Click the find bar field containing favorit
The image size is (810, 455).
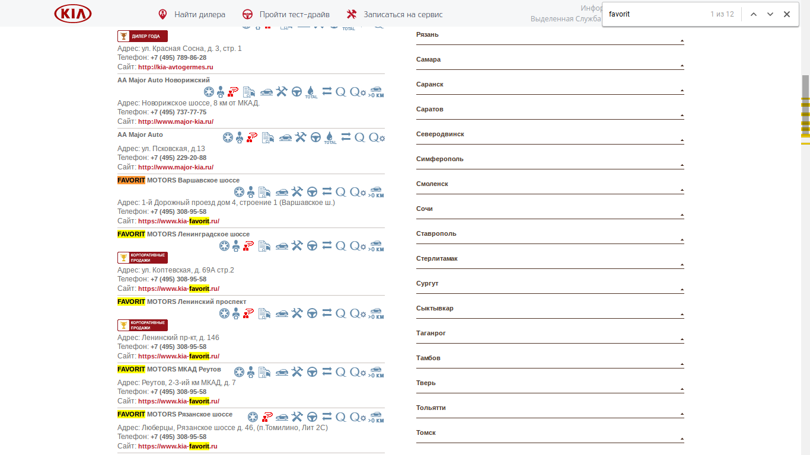point(655,14)
